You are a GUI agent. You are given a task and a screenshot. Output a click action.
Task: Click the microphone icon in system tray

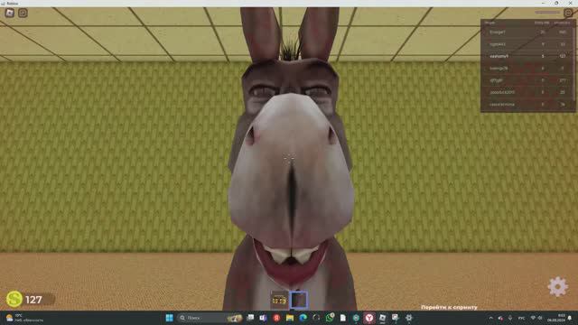510,318
